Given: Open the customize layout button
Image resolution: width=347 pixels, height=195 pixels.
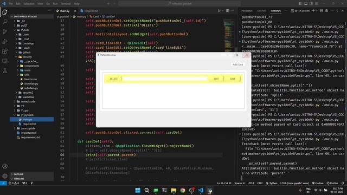Looking at the screenshot, I should 317,4.
